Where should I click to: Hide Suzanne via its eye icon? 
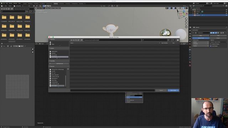pos(226,15)
